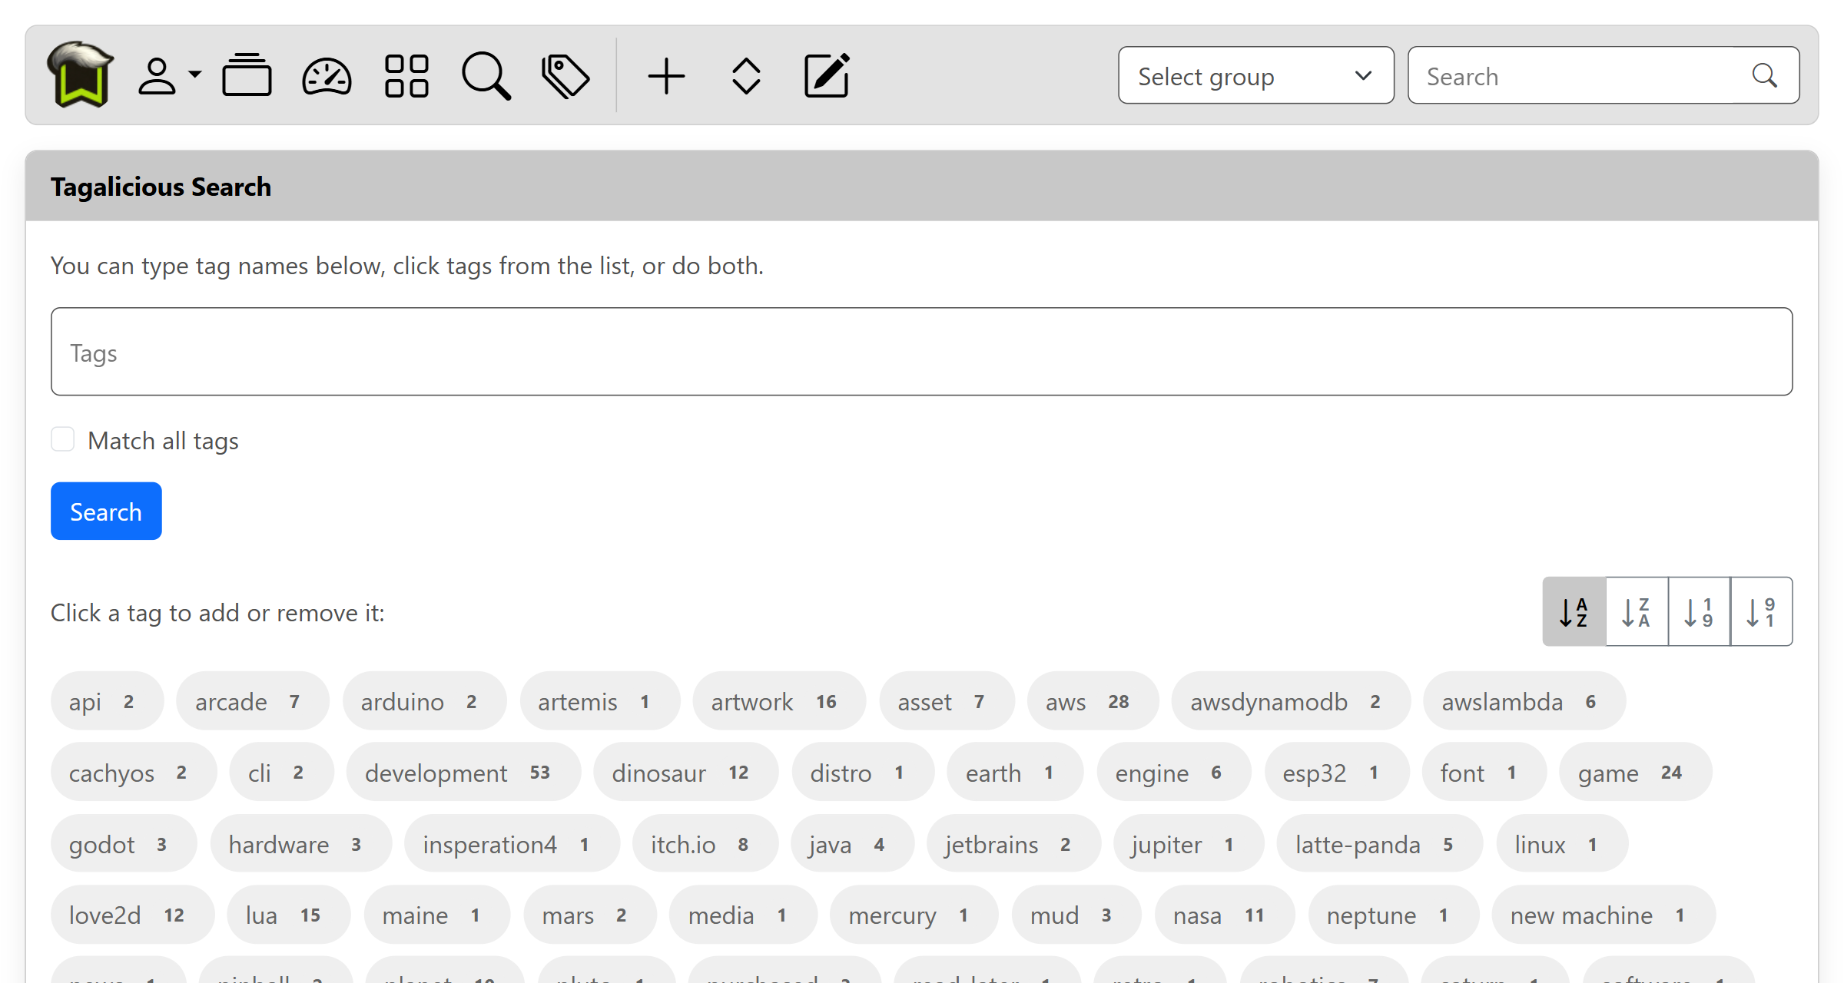Screen dimensions: 1844x983
Task: Click the LinkAce-style bookmark logo icon
Action: (x=80, y=74)
